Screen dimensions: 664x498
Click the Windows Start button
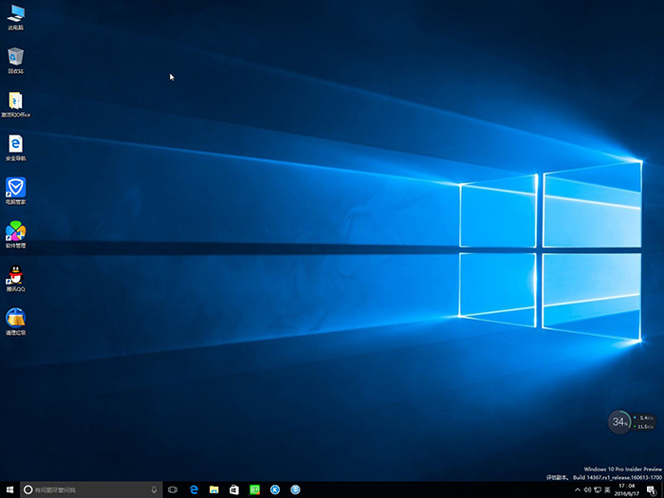[x=9, y=489]
